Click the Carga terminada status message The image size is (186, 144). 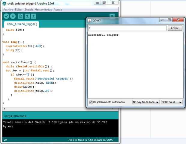(x=15, y=116)
